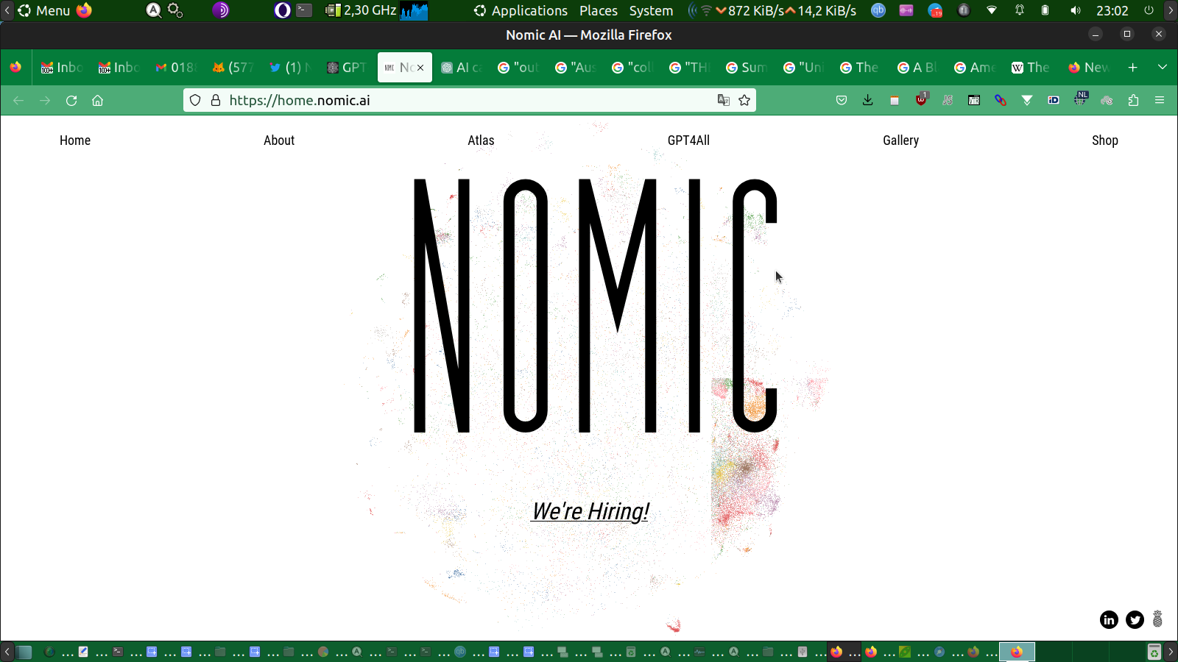The image size is (1178, 662).
Task: Open the Menu launcher in the top panel
Action: coord(44,10)
